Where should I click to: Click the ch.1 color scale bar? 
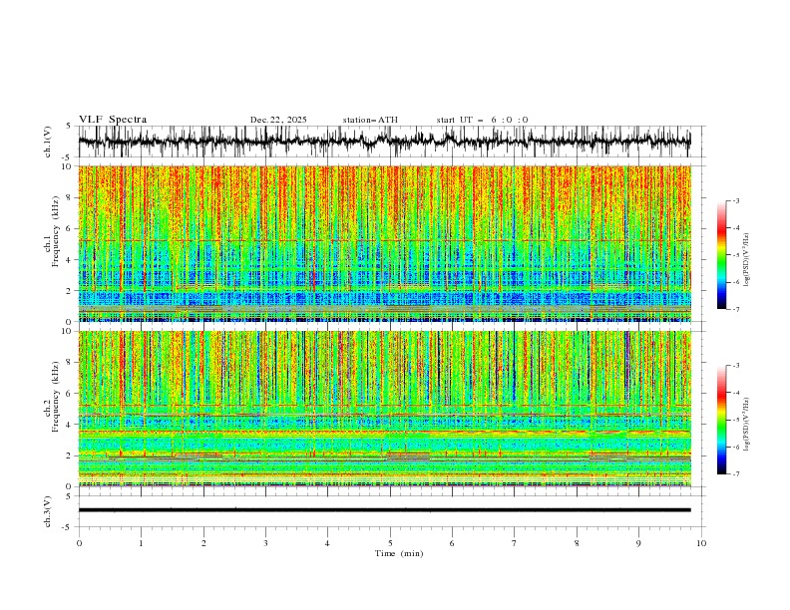(x=721, y=255)
